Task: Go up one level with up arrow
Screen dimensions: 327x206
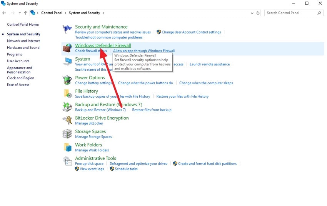Action: (26, 13)
